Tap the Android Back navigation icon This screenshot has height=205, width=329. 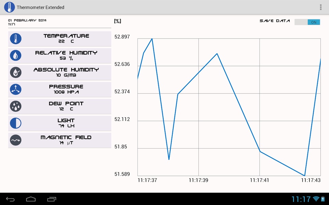point(10,199)
